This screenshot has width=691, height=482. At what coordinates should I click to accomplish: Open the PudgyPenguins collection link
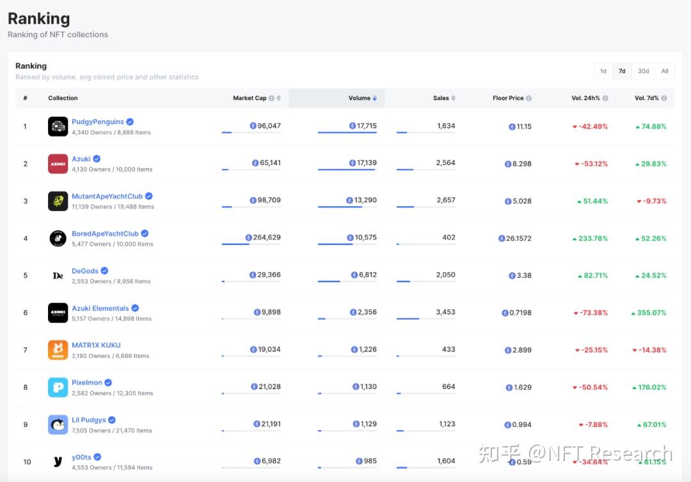98,122
